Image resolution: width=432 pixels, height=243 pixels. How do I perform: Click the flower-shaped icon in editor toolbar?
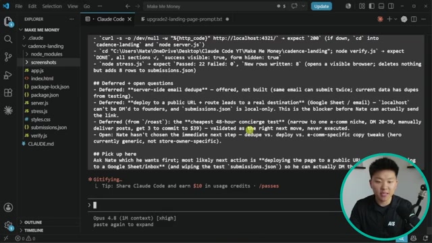pos(404,19)
